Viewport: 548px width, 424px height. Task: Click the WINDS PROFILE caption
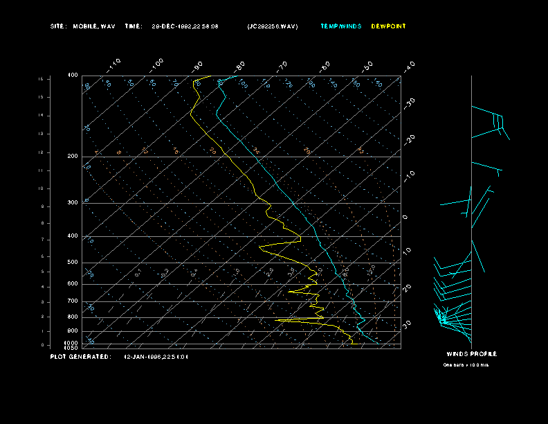pyautogui.click(x=471, y=354)
